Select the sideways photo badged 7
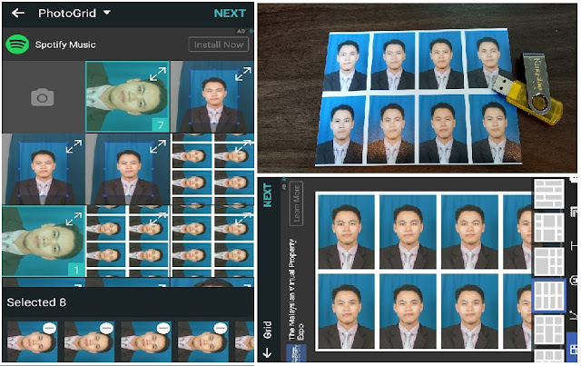This screenshot has height=366, width=581. [x=127, y=97]
